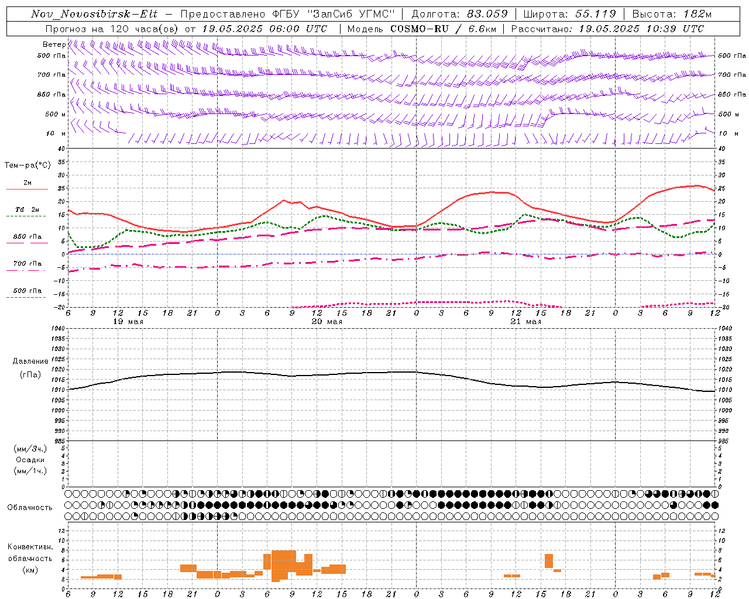Select the (мм/1ч.) precipitation unit label
The height and width of the screenshot is (599, 749).
coord(30,471)
